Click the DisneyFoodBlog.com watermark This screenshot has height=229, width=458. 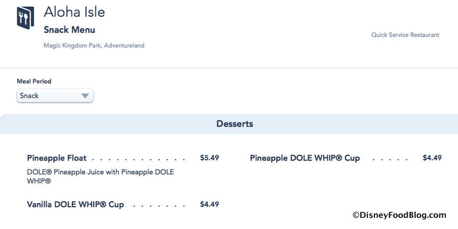399,215
